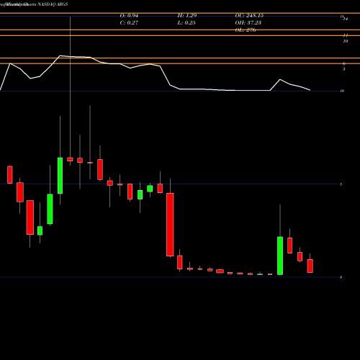Click the last red candle on the chart
This screenshot has width=360, height=360.
coord(310,266)
